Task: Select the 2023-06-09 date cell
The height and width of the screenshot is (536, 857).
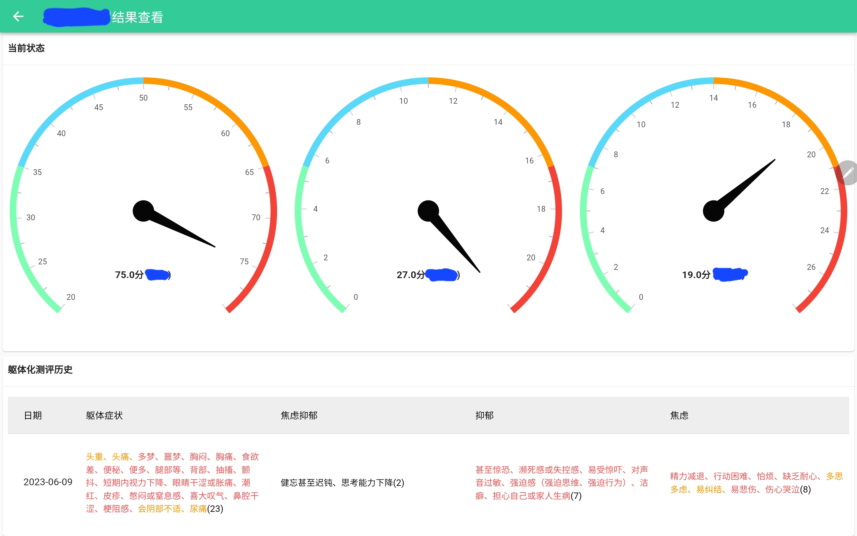Action: (x=48, y=482)
